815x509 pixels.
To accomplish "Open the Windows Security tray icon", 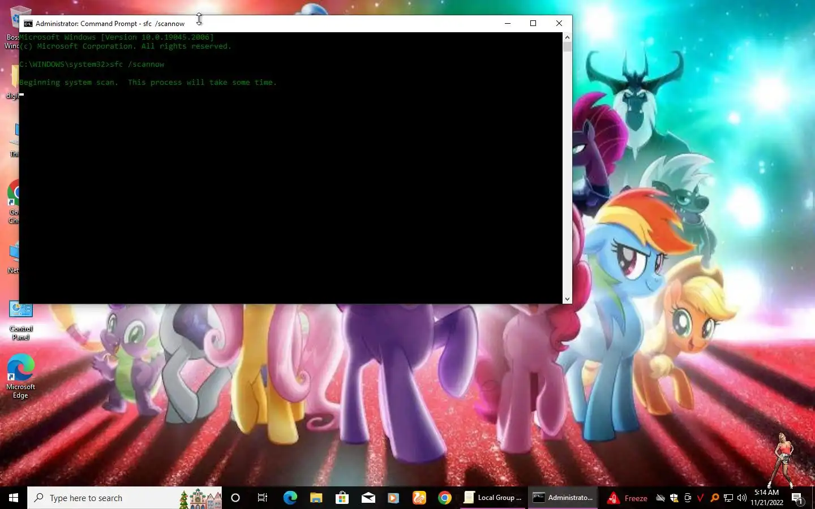I will pyautogui.click(x=674, y=498).
